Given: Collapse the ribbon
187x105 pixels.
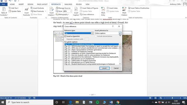Looking at the screenshot, I should (186, 17).
